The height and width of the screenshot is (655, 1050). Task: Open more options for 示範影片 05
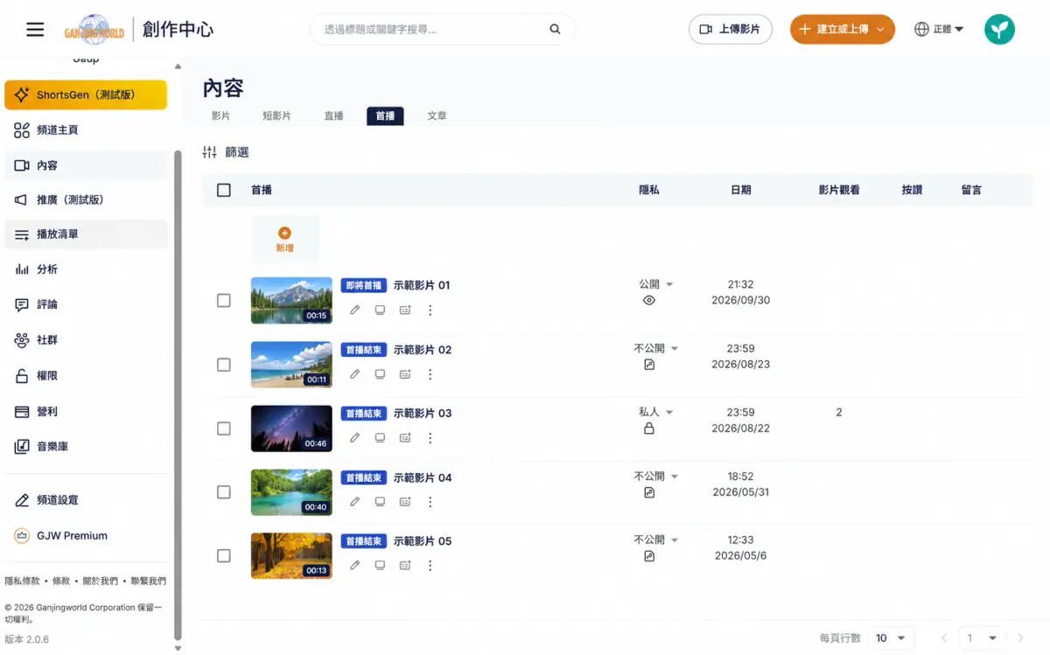point(430,565)
